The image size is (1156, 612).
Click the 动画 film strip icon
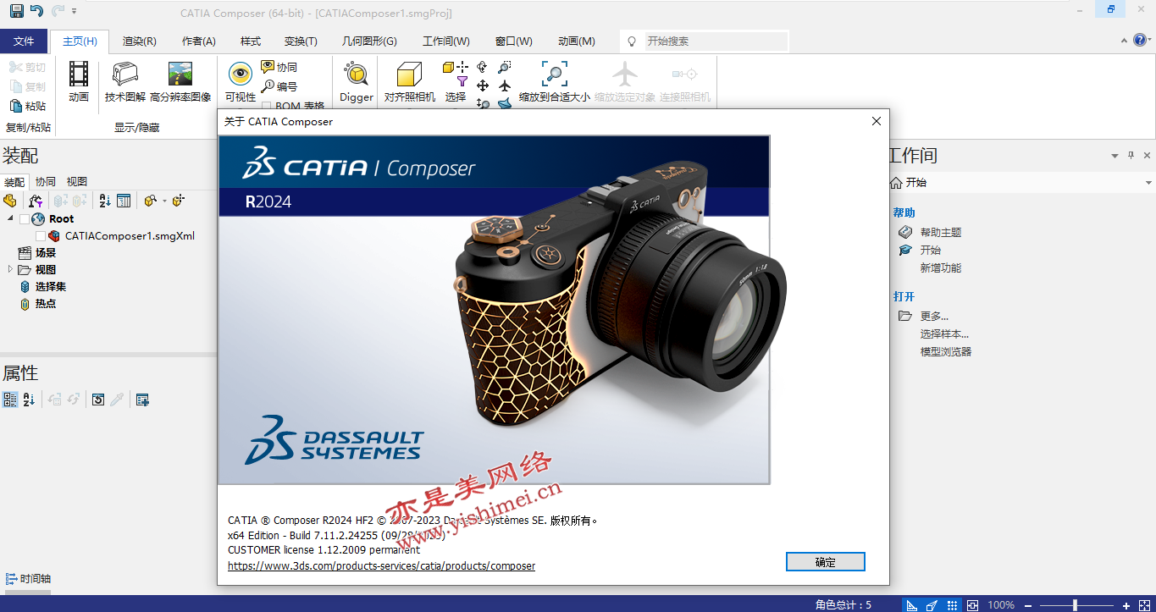pyautogui.click(x=79, y=74)
